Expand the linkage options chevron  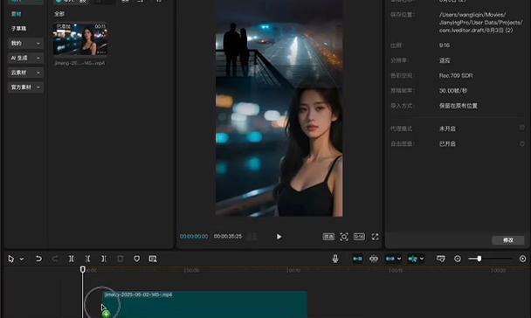(399, 259)
